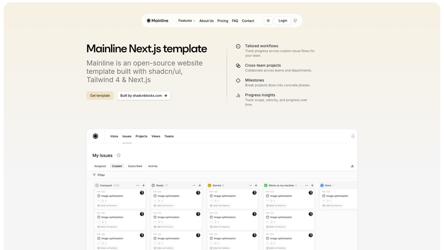
Task: Open the GitHub icon link beside Login
Action: [x=295, y=21]
